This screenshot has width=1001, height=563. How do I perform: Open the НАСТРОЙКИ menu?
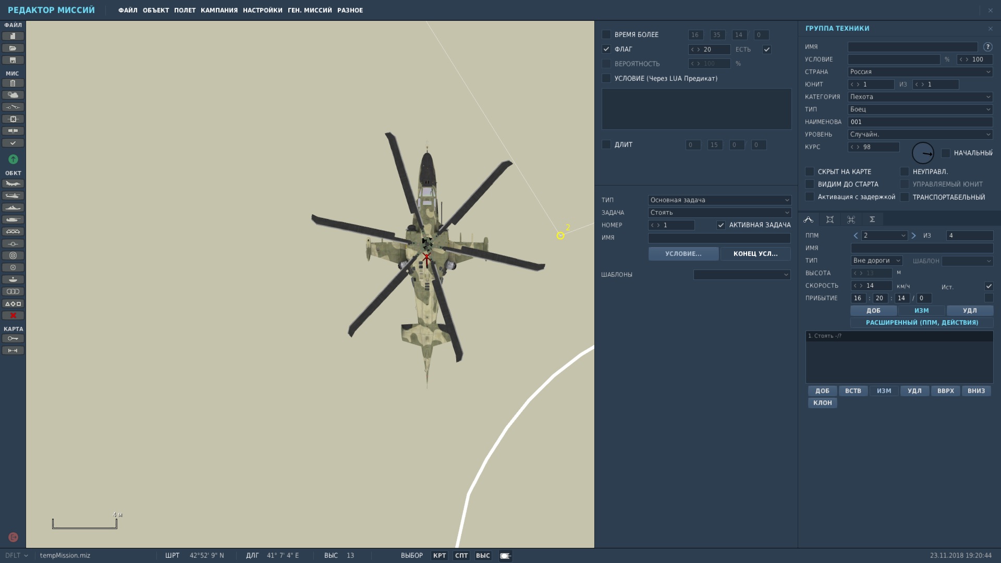click(262, 10)
